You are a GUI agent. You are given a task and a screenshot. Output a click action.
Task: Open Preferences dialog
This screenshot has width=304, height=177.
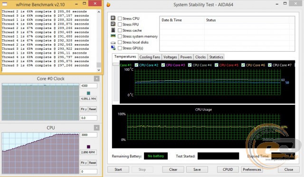(252, 169)
